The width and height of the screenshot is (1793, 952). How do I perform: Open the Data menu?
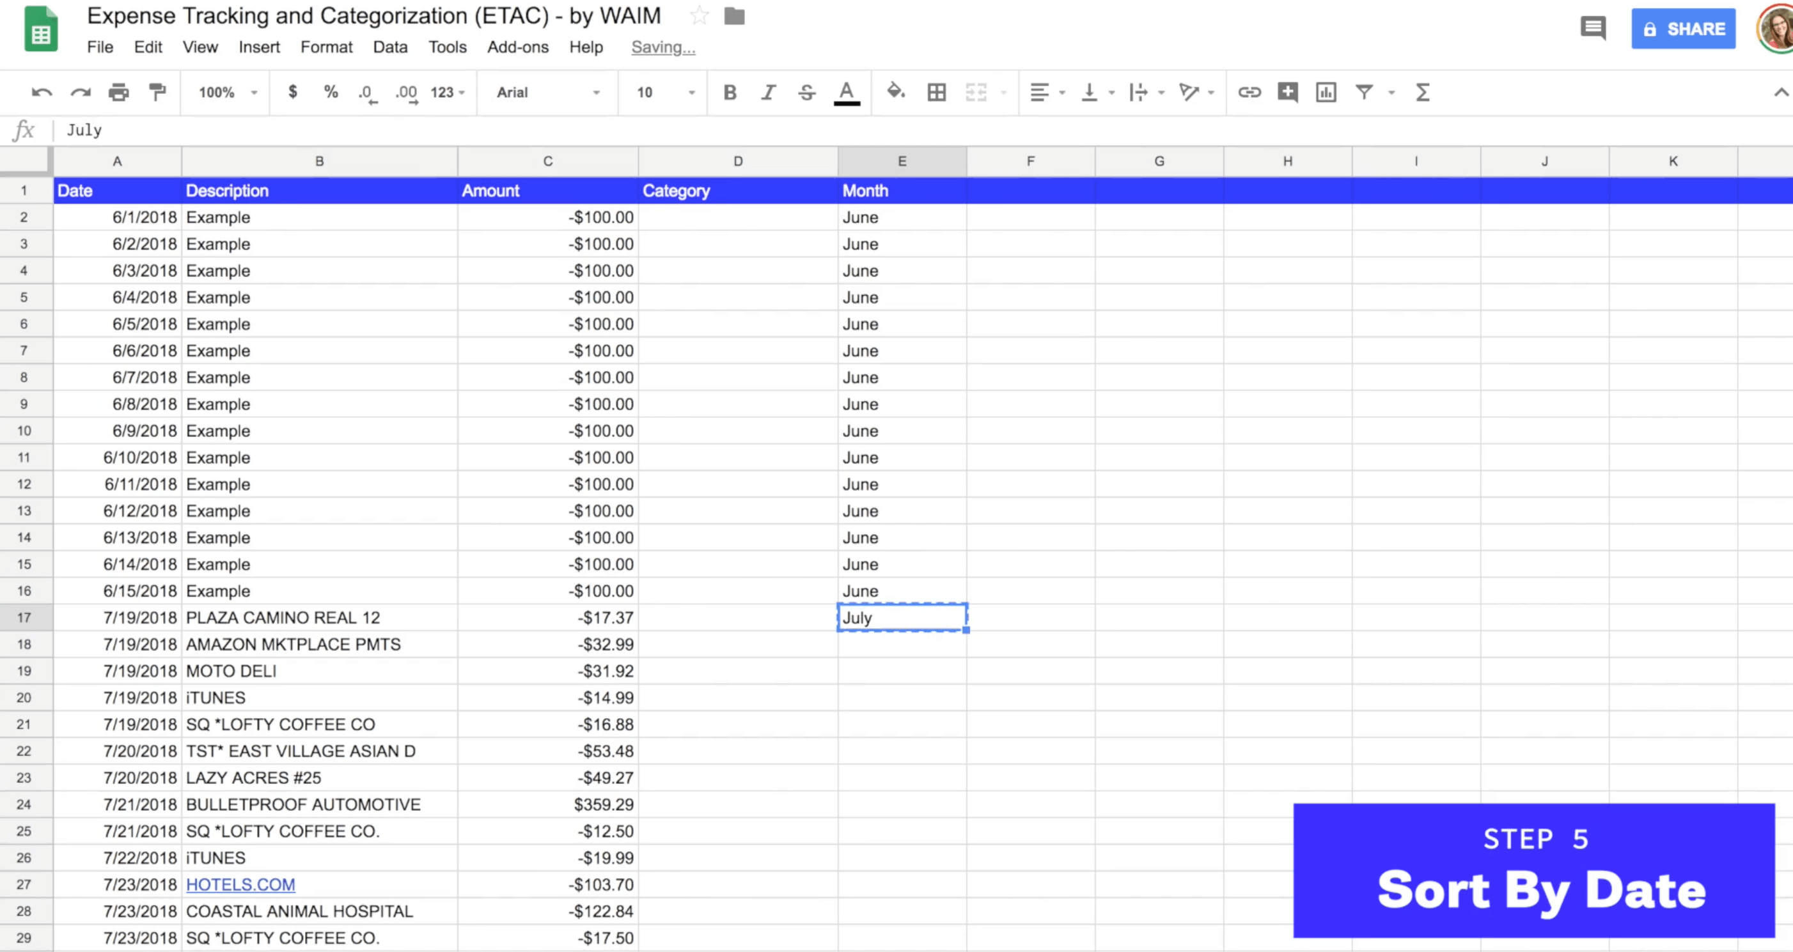(390, 47)
